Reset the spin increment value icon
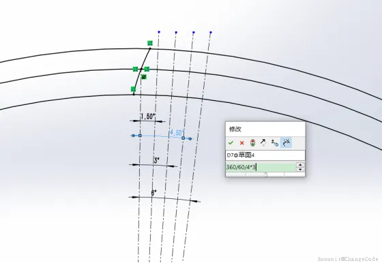The image size is (382, 263). (x=275, y=143)
